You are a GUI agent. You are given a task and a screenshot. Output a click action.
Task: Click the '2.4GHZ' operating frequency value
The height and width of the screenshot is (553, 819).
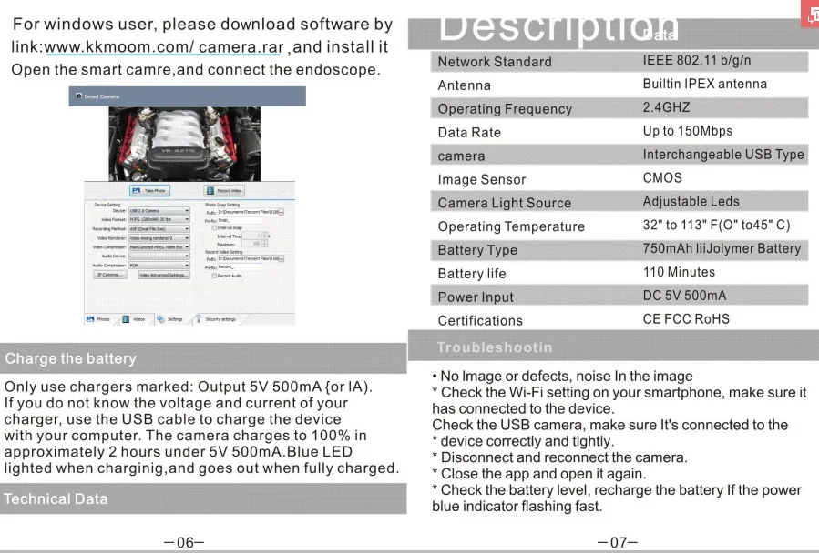(666, 107)
